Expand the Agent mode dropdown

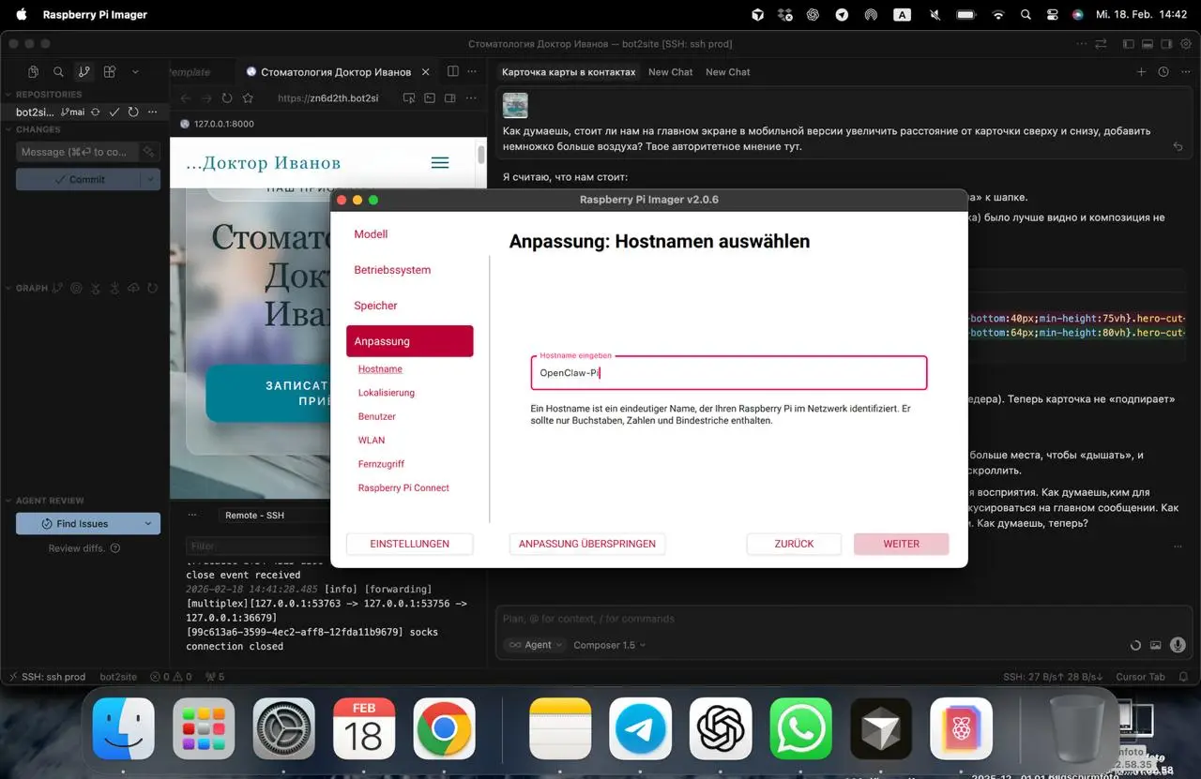535,645
